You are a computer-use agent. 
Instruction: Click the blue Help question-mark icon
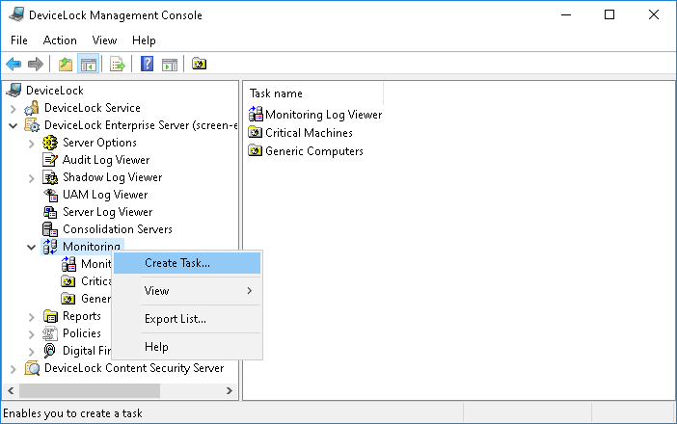pos(147,65)
